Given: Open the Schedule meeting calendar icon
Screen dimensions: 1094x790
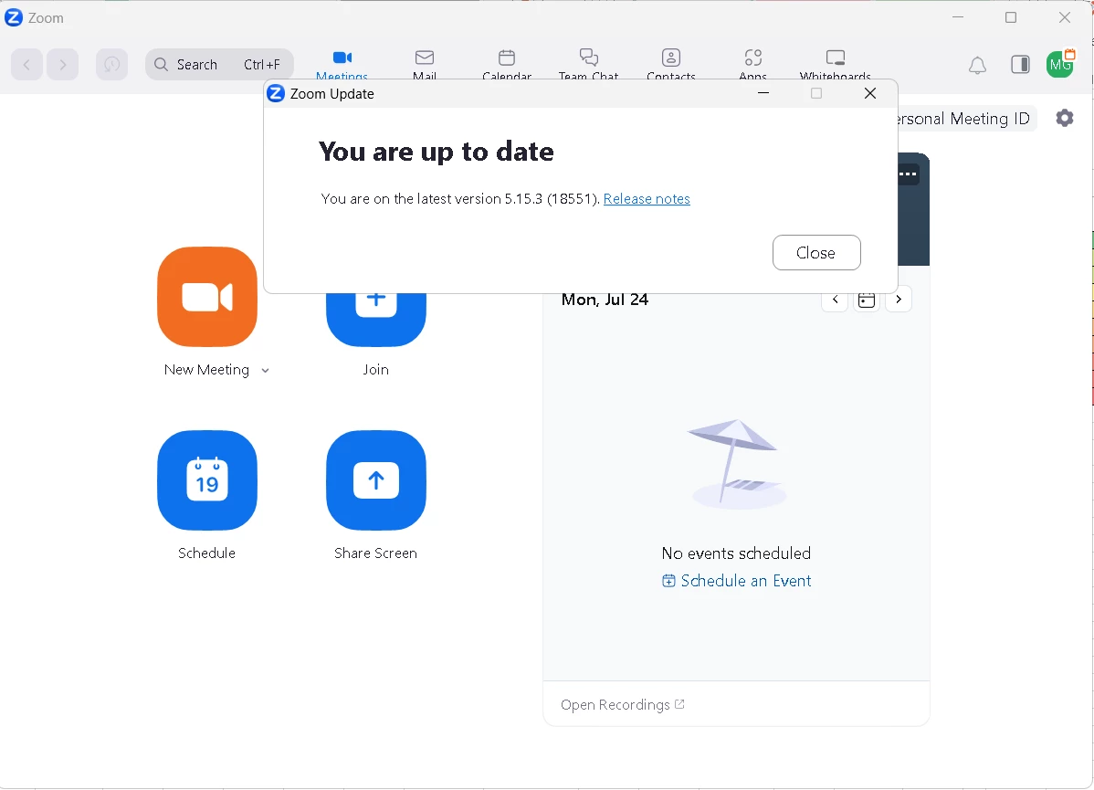Looking at the screenshot, I should 207,480.
